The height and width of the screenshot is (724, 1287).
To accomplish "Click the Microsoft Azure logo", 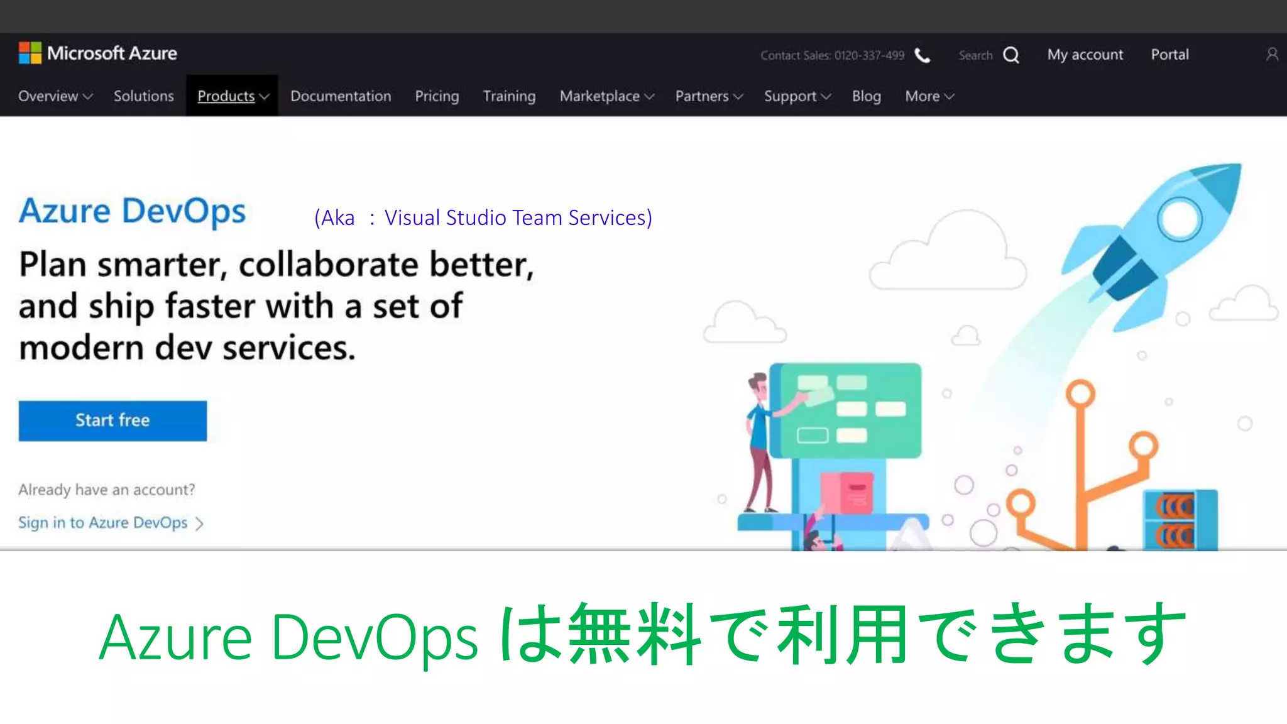I will pos(97,53).
